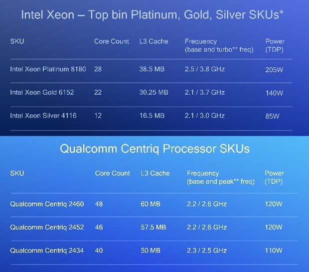The height and width of the screenshot is (272, 309).
Task: Select the Qualcomm Centriq 2434 row label
Action: pos(47,250)
